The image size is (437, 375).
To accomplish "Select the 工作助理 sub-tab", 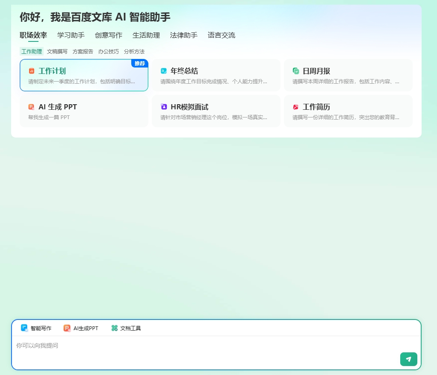I will (x=32, y=52).
